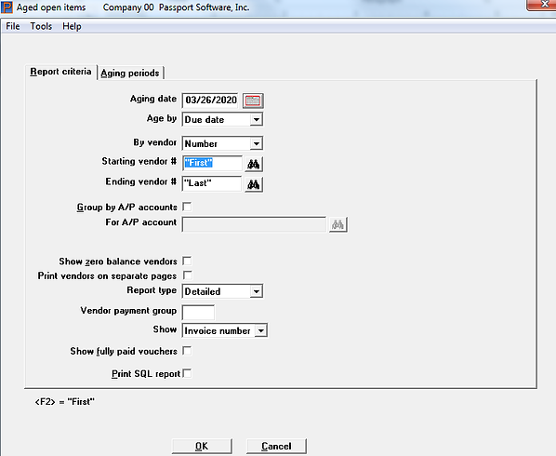Open the Show Invoice number dropdown
The height and width of the screenshot is (456, 556).
[x=261, y=330]
